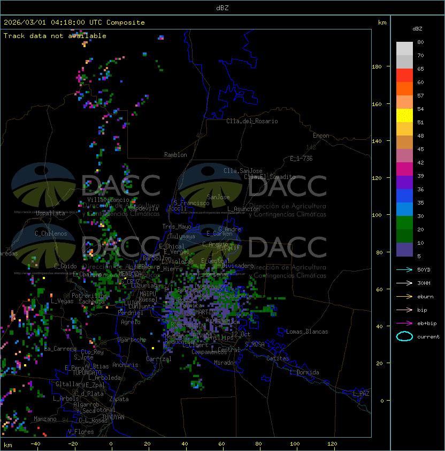Click '0' on the vertical km axis
Screen dimensions: 445x451
click(x=382, y=401)
